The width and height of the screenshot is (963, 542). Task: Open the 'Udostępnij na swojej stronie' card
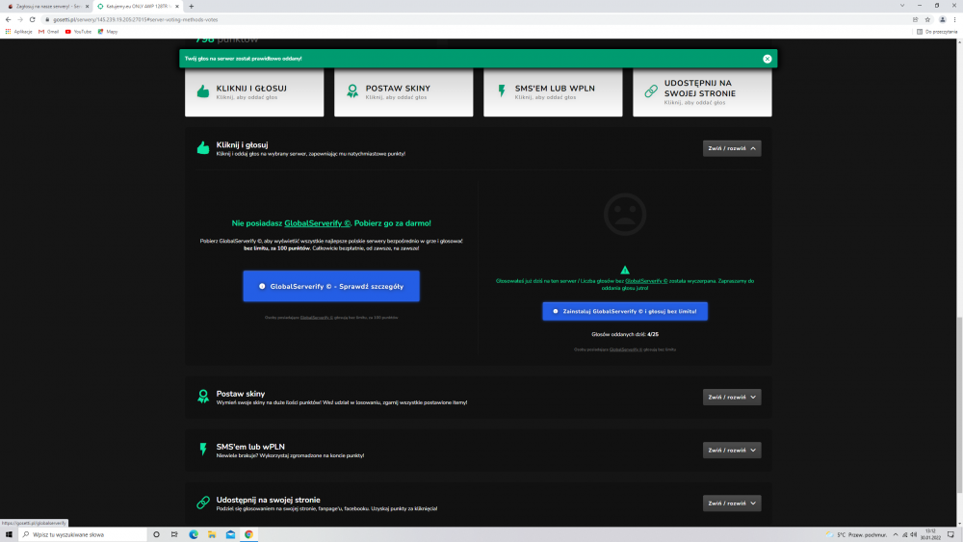(702, 92)
